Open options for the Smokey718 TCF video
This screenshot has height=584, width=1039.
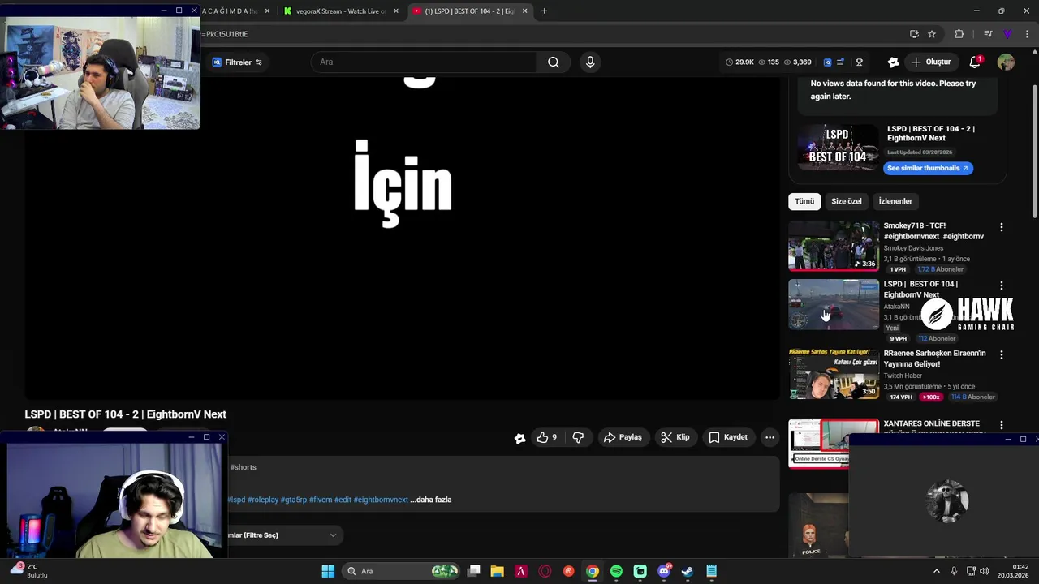[1001, 227]
